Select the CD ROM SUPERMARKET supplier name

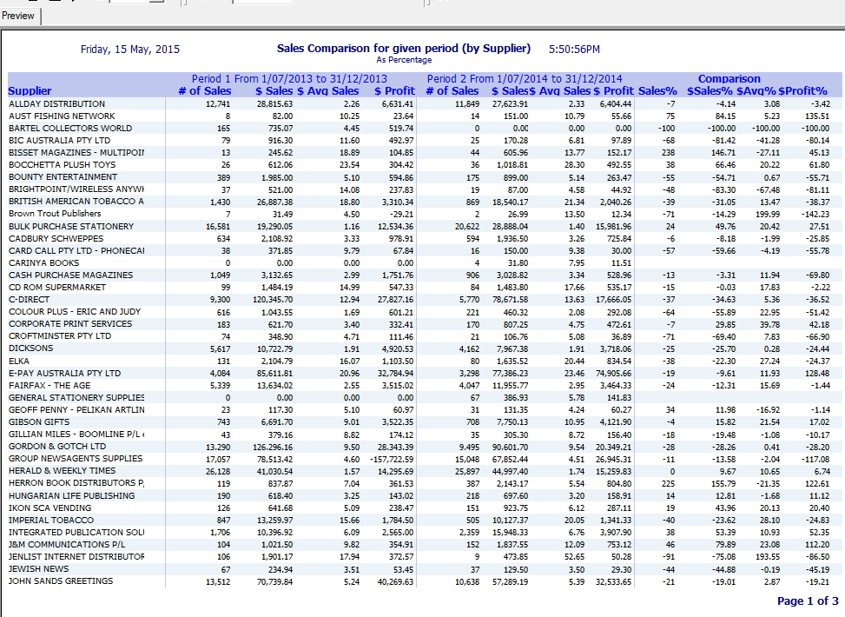(57, 287)
